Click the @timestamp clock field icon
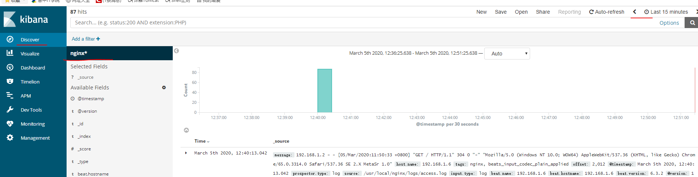This screenshot has height=177, width=698. [73, 99]
